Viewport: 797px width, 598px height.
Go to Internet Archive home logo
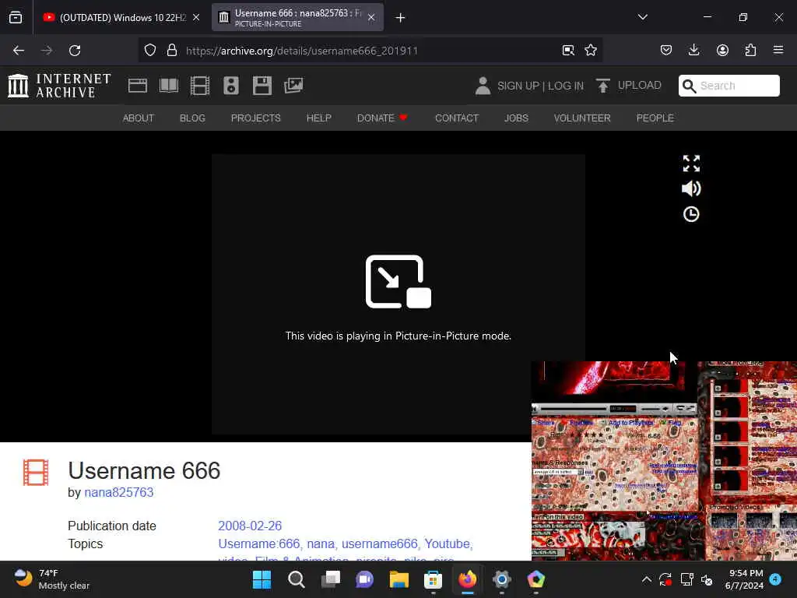[x=59, y=86]
